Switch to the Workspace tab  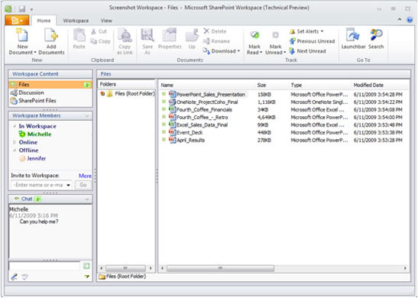click(76, 21)
